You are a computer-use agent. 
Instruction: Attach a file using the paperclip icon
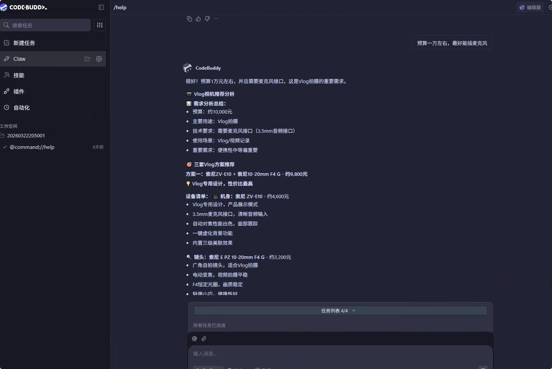(204, 339)
